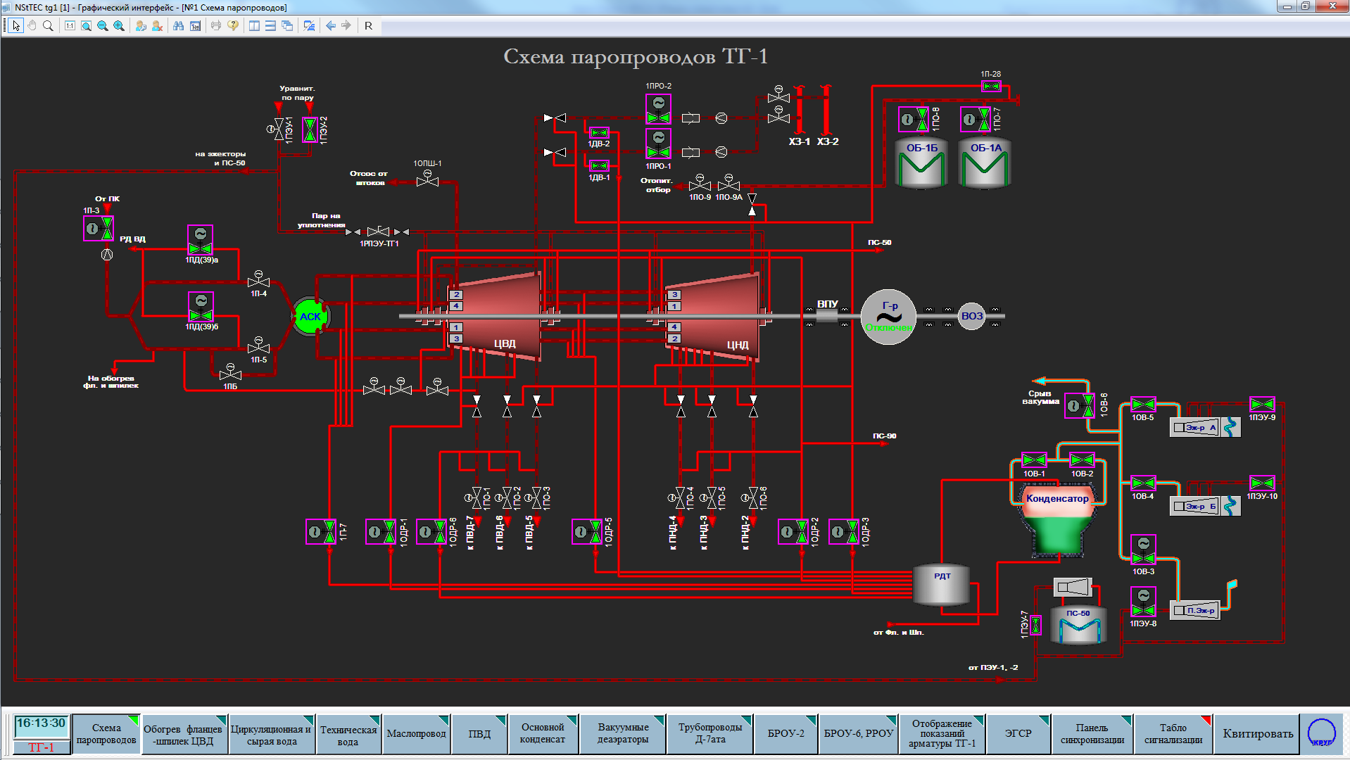This screenshot has height=760, width=1350.
Task: Open search with the binoculars icon
Action: (x=179, y=26)
